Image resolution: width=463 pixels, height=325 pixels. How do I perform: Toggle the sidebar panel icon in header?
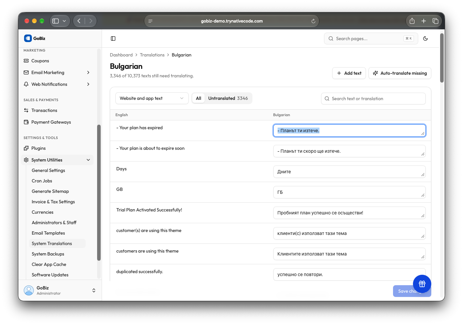tap(113, 39)
